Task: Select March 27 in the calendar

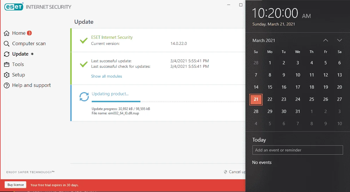Action: 340,99
